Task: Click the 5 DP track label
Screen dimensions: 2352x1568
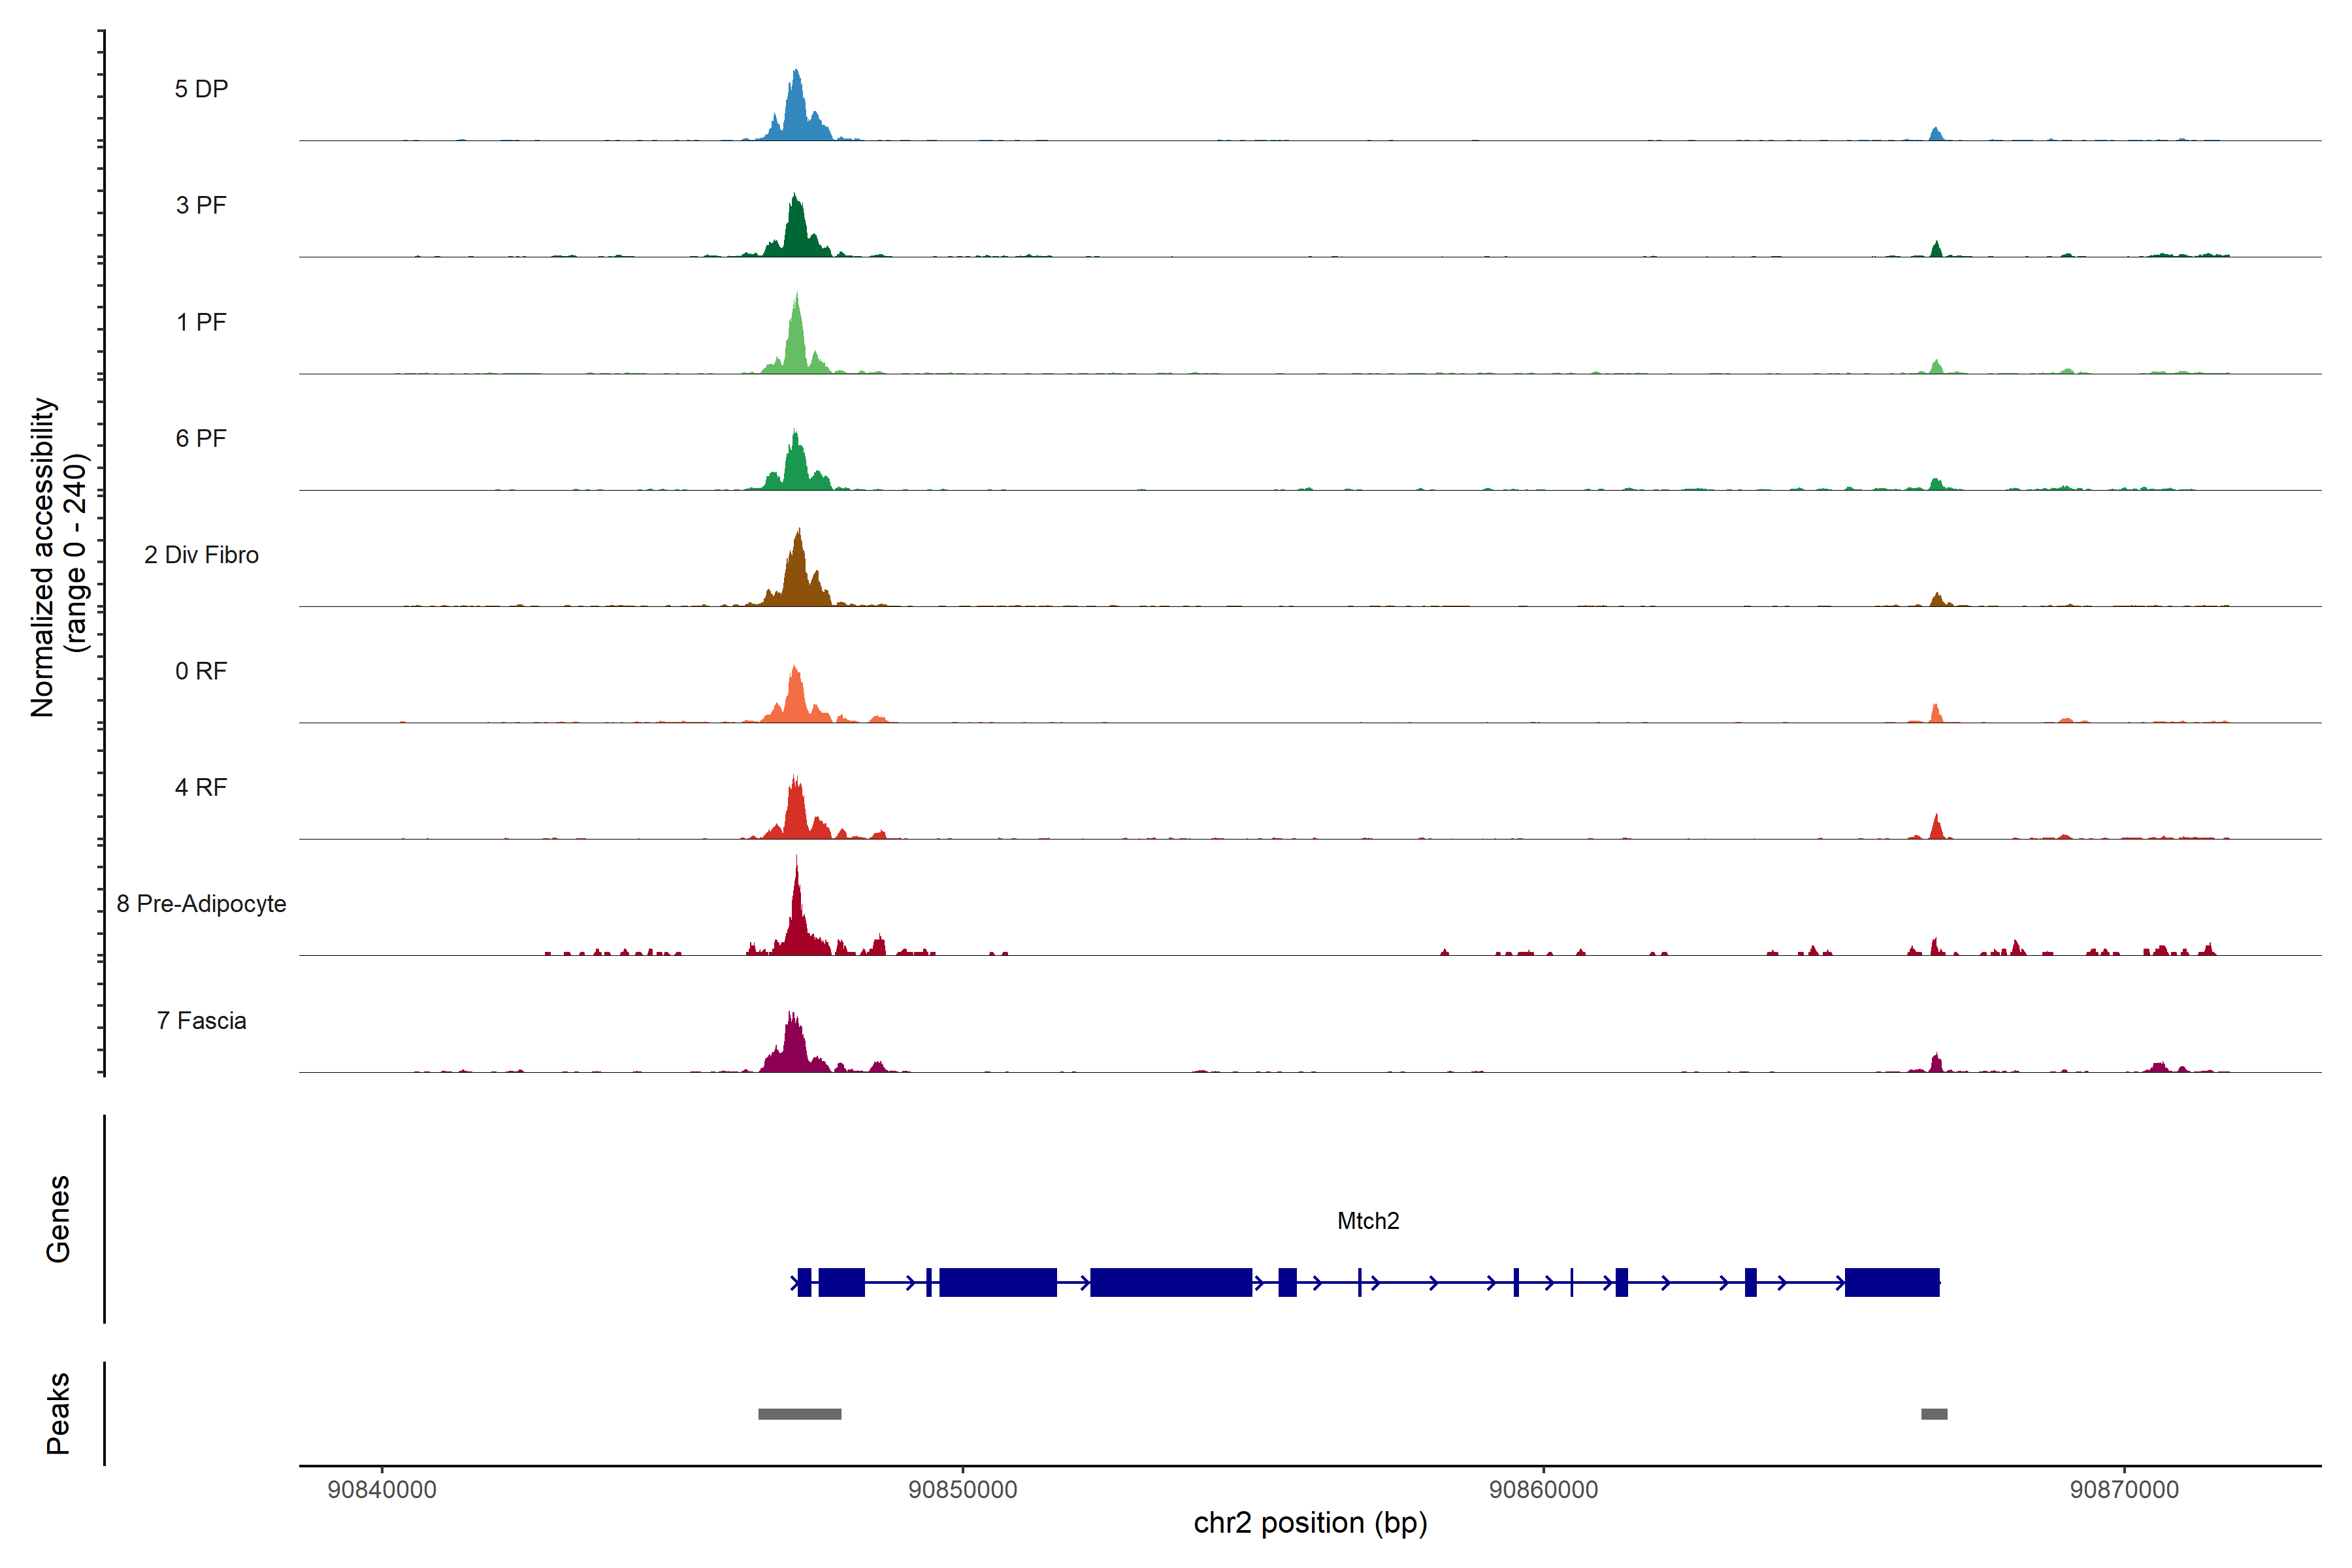Action: tap(201, 89)
